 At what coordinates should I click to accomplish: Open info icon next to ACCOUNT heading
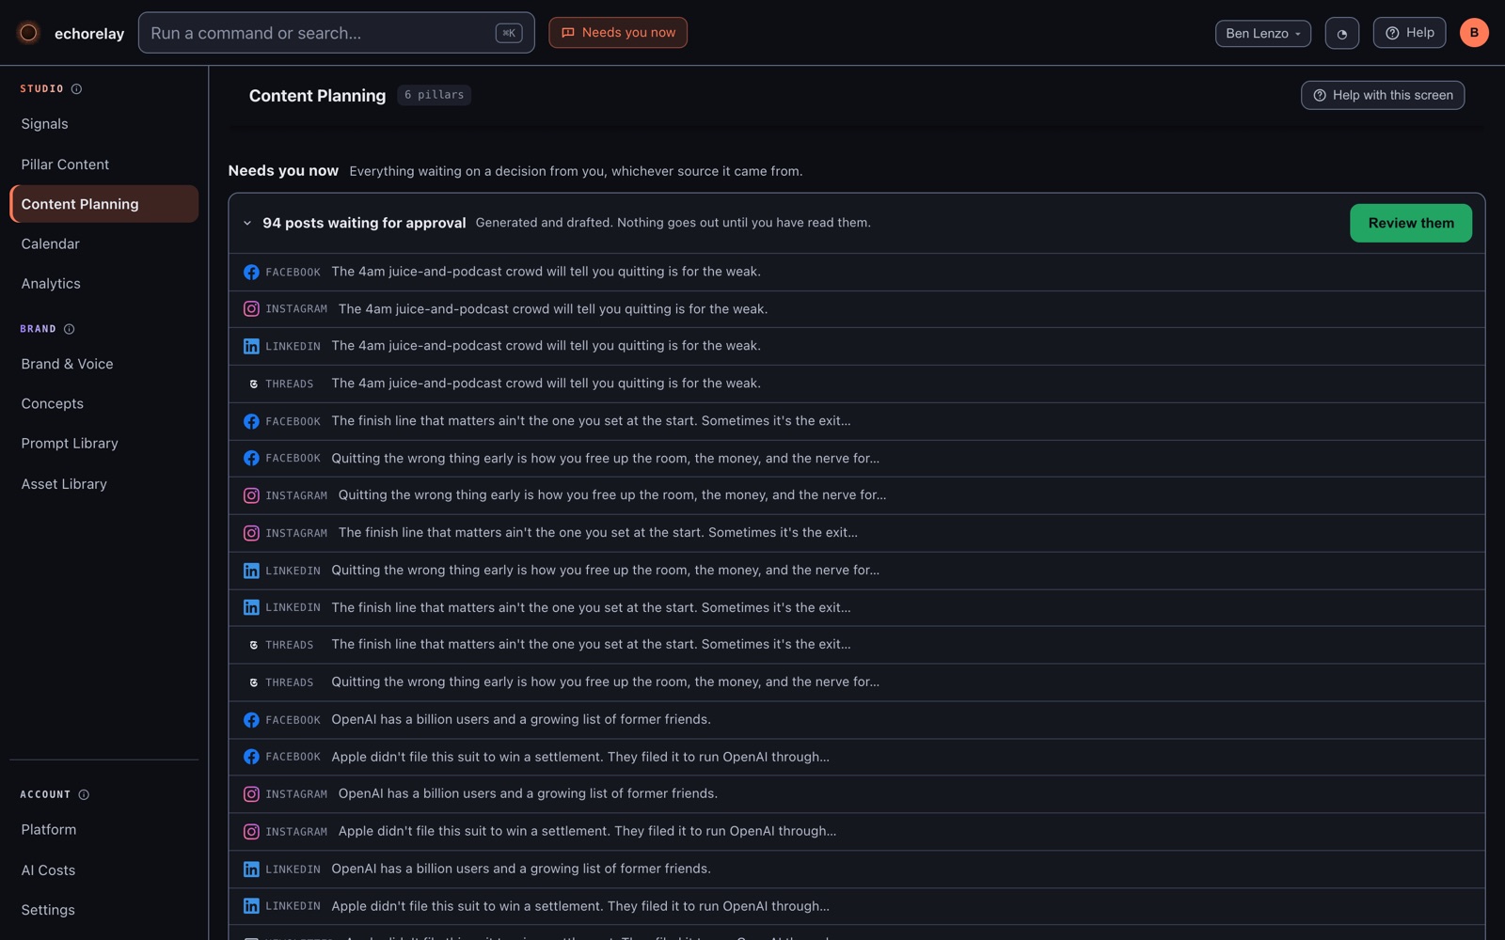[84, 794]
